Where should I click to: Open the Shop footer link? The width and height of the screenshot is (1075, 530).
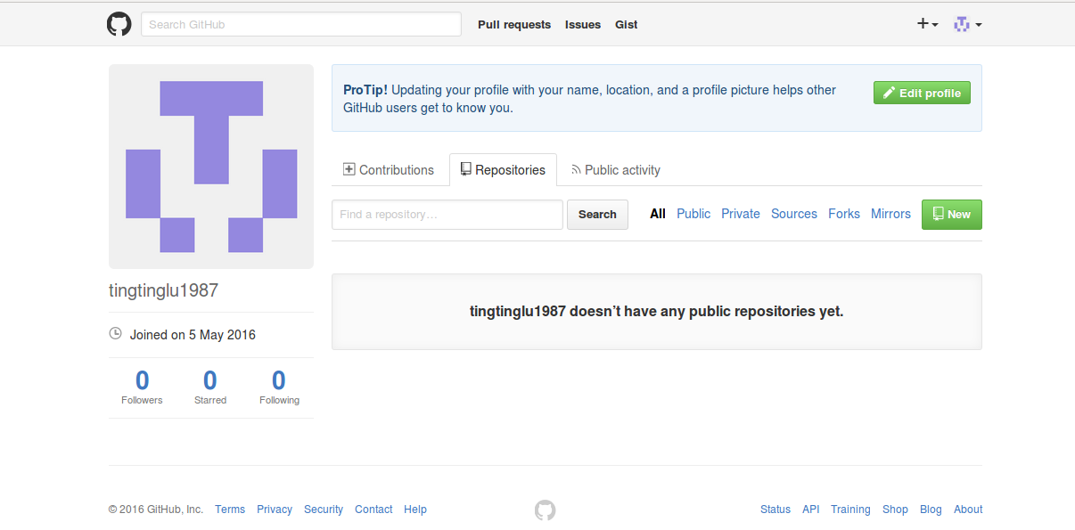click(895, 510)
